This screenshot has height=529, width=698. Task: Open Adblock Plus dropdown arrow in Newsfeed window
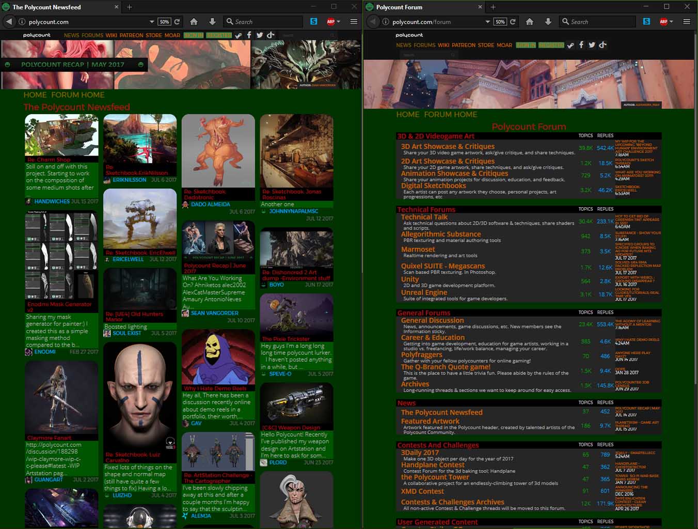point(339,22)
